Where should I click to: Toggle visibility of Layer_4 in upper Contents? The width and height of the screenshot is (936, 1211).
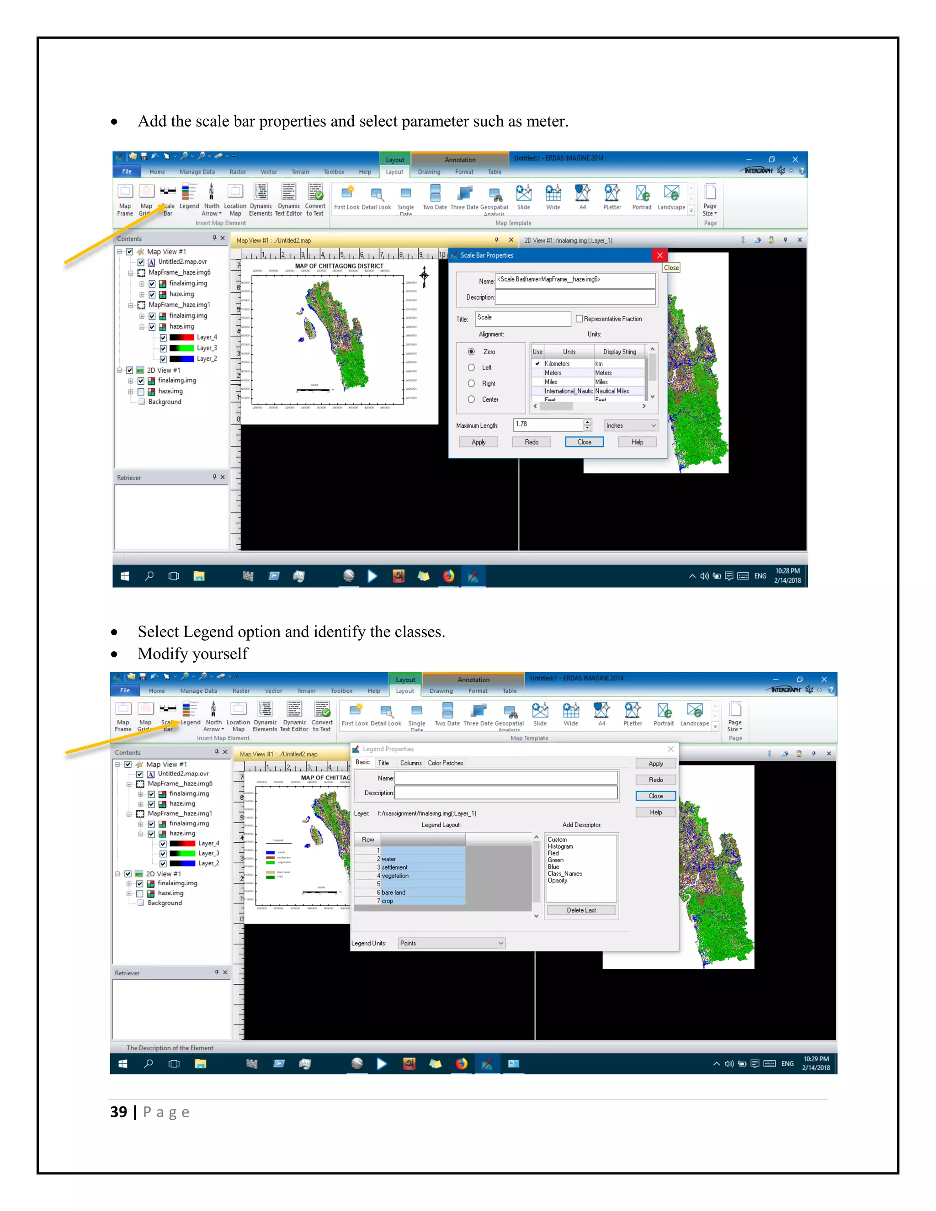point(163,338)
